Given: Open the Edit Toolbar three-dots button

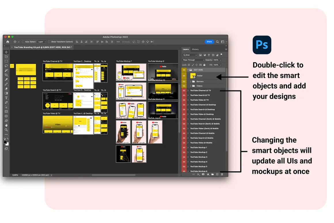Looking at the screenshot, I should tap(6, 134).
